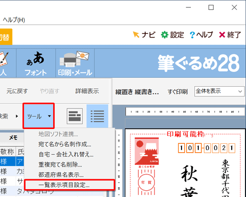The image size is (246, 197).
Task: Expand the ツール dropdown button
Action: click(38, 116)
